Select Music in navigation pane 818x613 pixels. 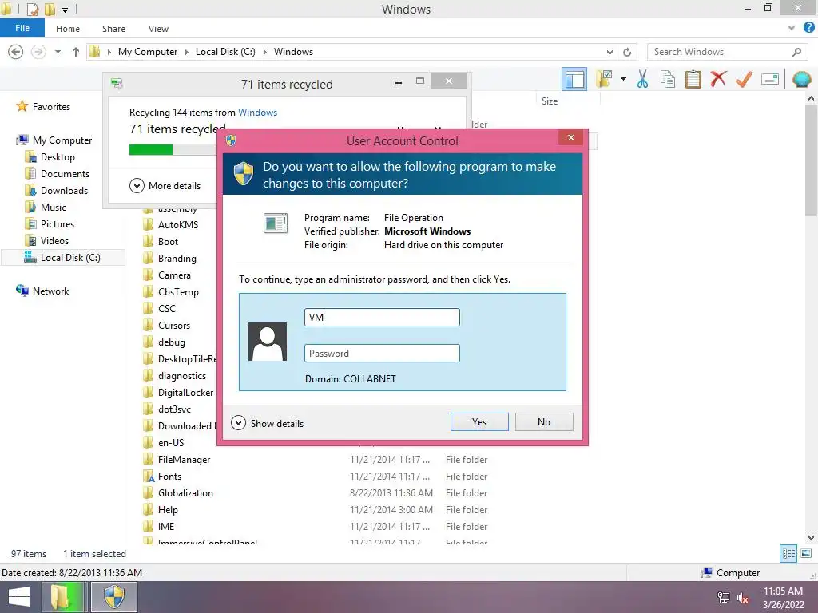[x=46, y=207]
